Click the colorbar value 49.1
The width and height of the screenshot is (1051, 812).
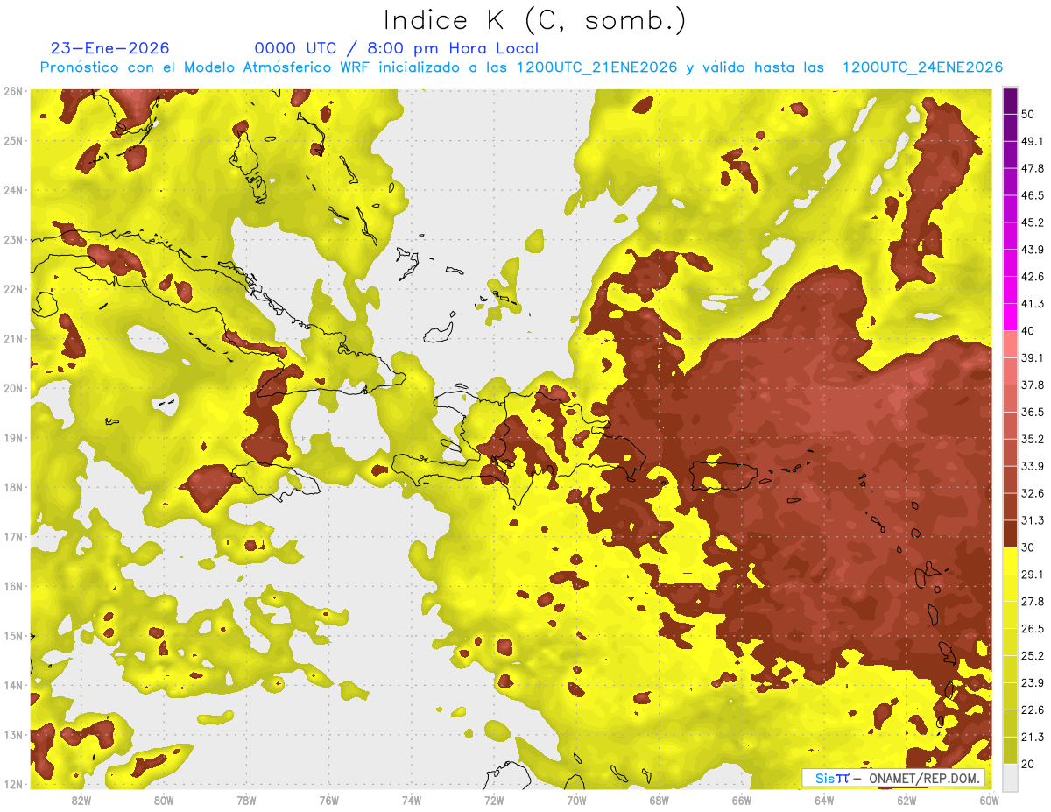(1033, 141)
